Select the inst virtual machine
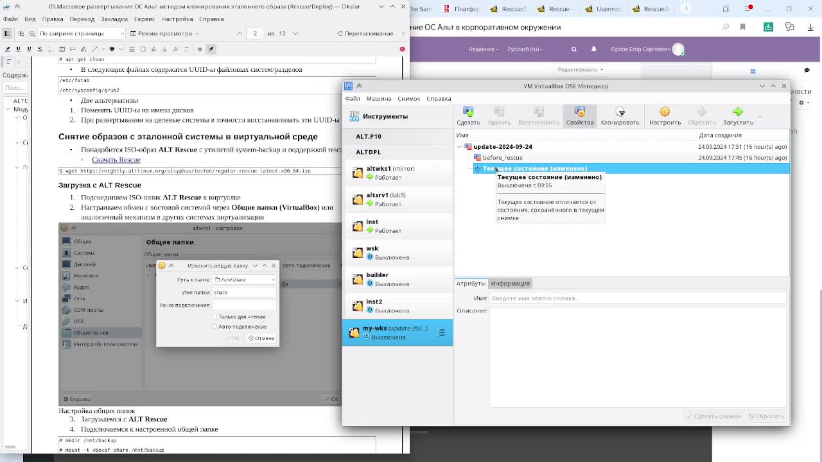This screenshot has width=822, height=462. [398, 226]
